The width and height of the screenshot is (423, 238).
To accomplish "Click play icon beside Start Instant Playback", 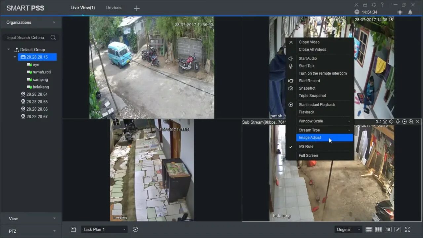I will coord(291,105).
